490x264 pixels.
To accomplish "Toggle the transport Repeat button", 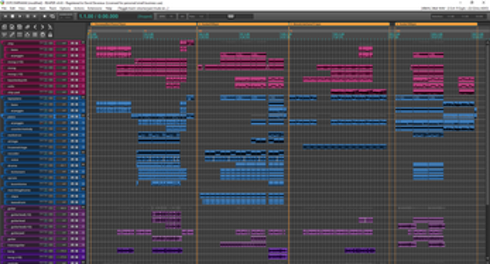I will click(52, 16).
